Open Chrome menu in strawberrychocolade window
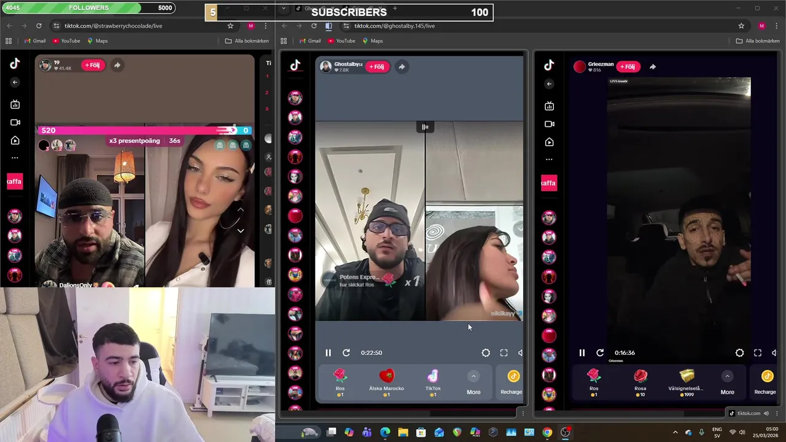 [x=266, y=26]
